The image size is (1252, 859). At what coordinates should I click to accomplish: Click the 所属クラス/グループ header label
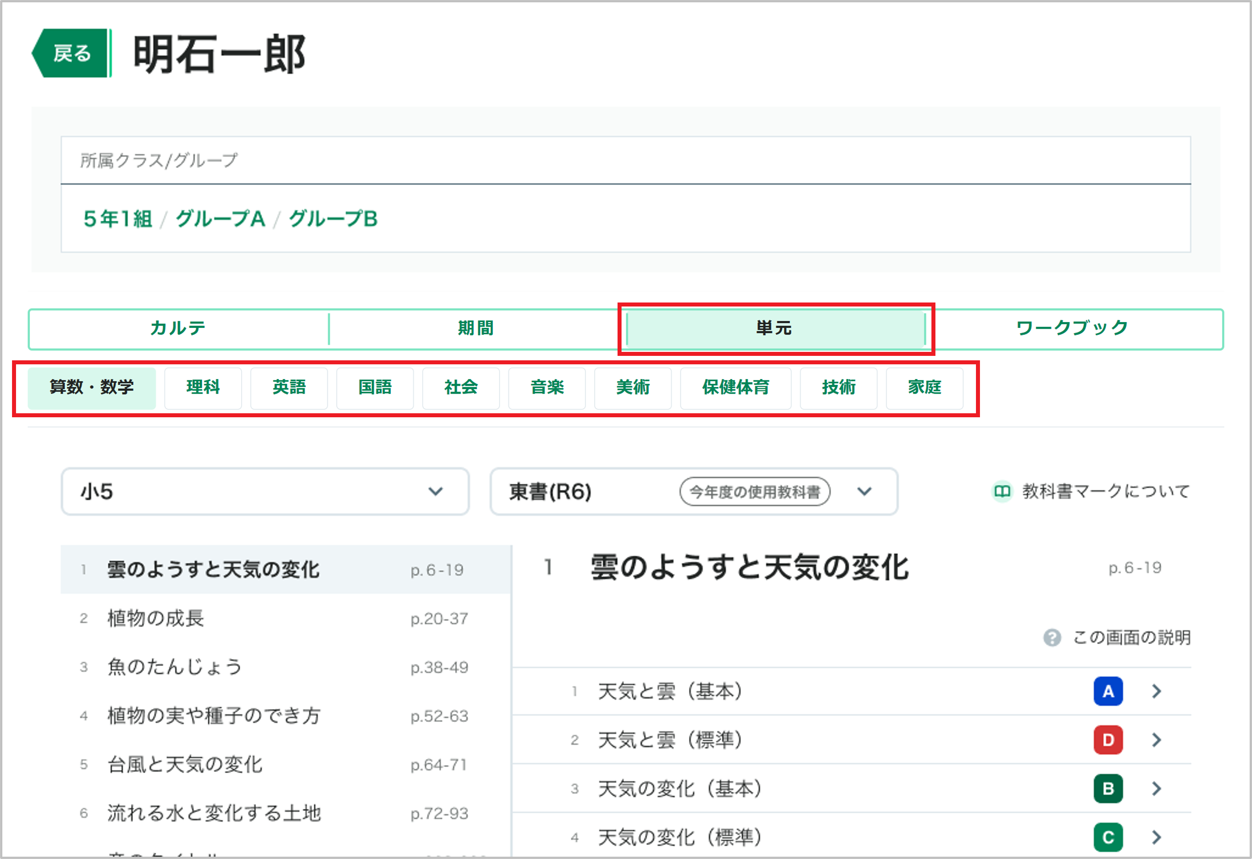(159, 161)
